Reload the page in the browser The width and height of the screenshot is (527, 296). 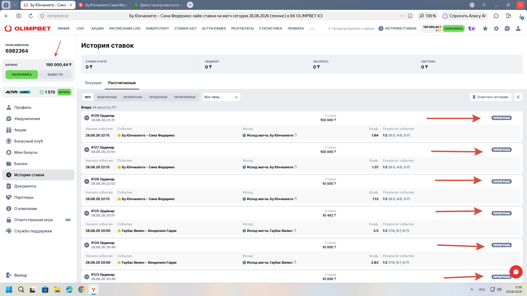click(x=31, y=16)
